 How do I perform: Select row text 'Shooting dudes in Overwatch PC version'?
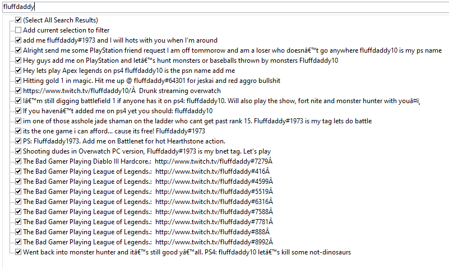pyautogui.click(x=147, y=151)
